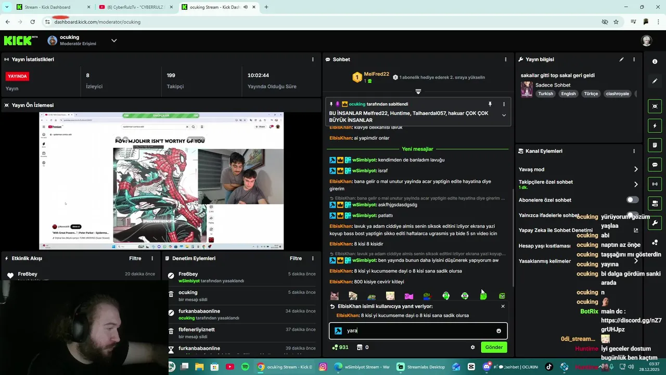The height and width of the screenshot is (375, 666).
Task: Edit stream info with pencil icon
Action: [621, 59]
